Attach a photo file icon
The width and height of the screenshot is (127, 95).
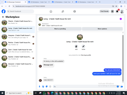pos(43,86)
